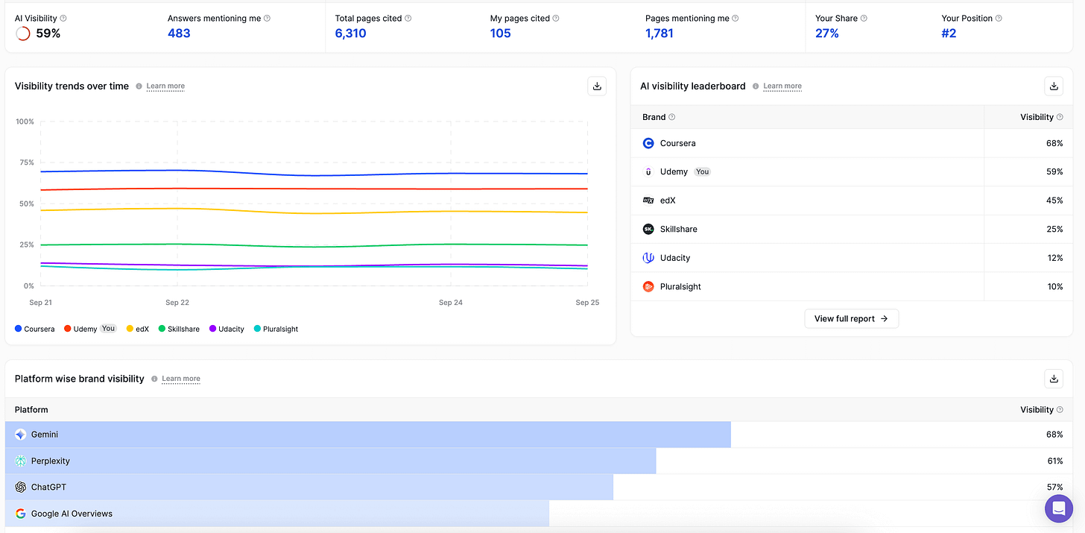This screenshot has width=1085, height=533.
Task: Click edX's 45% leaderboard visibility value
Action: tap(1054, 201)
